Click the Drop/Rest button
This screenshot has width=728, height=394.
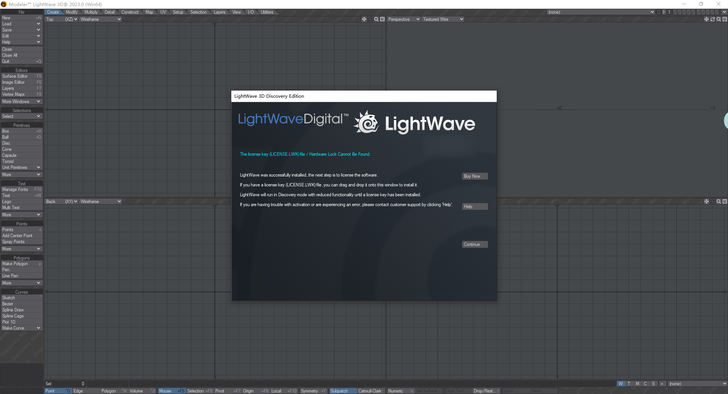pos(487,391)
